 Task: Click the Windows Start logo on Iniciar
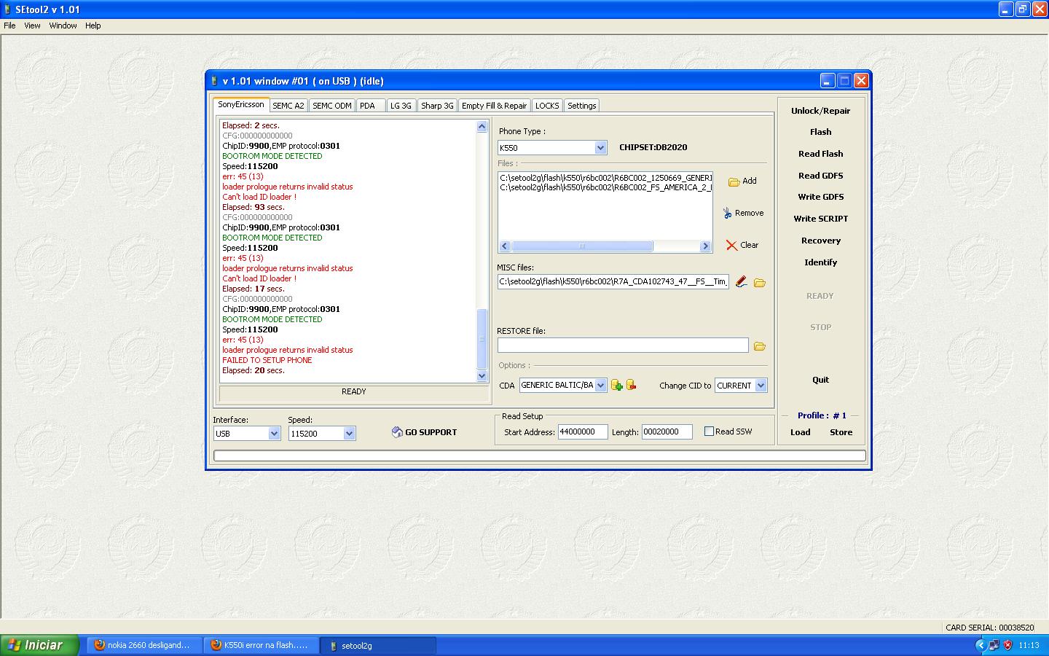[x=13, y=645]
